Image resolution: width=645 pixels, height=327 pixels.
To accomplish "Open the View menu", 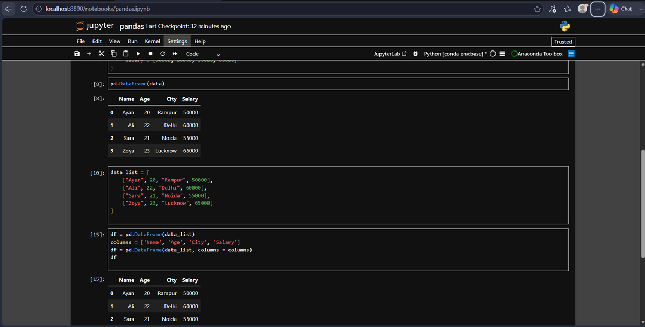I will pos(114,41).
